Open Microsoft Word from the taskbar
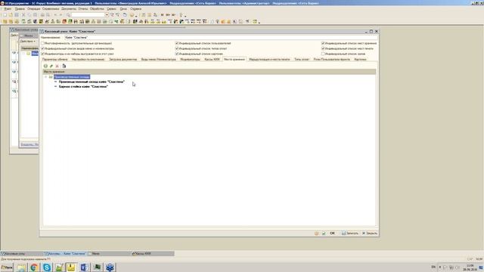This screenshot has width=484, height=272. 84,267
